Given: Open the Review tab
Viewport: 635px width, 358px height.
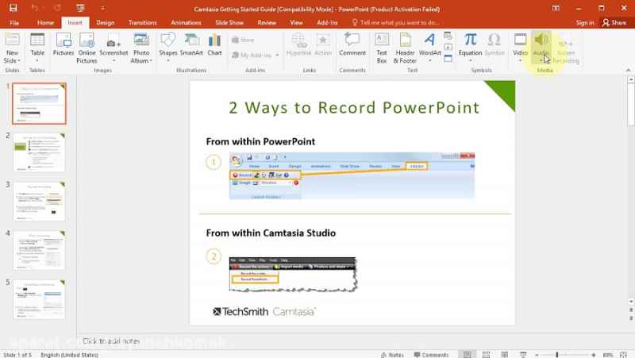Looking at the screenshot, I should tap(267, 23).
